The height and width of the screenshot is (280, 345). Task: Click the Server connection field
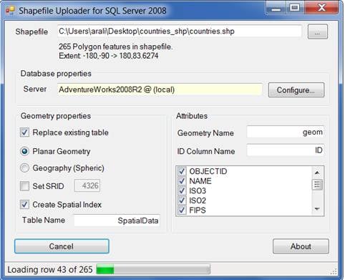tap(160, 90)
